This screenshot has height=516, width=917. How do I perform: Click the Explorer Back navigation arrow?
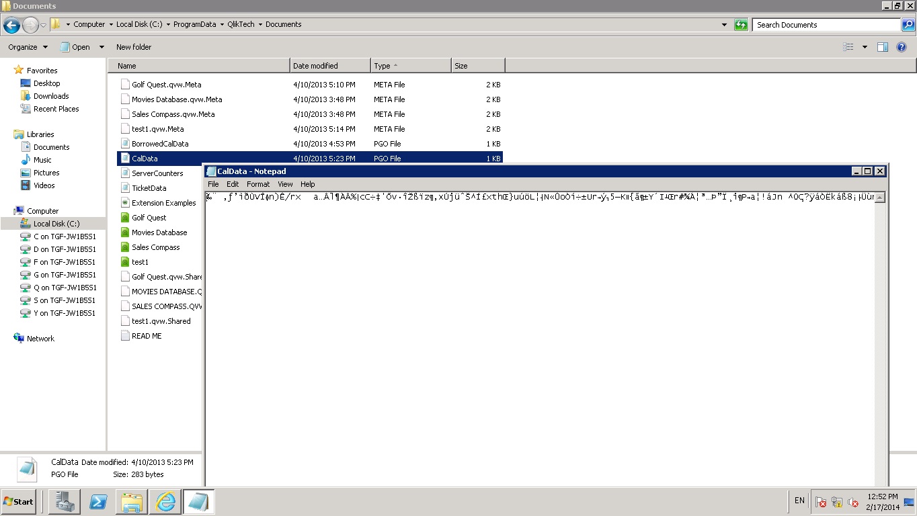click(x=11, y=26)
